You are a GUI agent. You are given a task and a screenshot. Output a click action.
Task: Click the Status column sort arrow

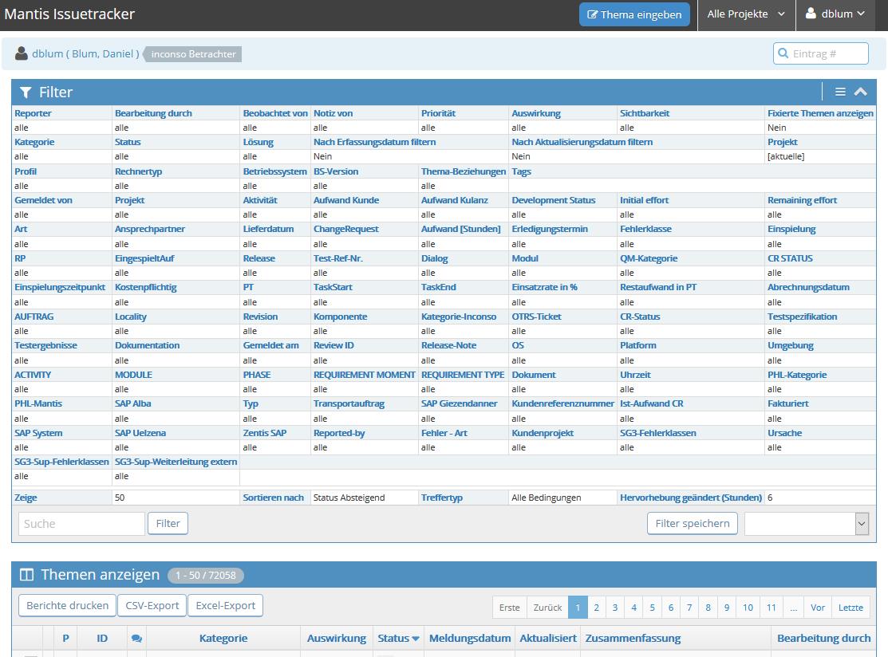tap(416, 639)
